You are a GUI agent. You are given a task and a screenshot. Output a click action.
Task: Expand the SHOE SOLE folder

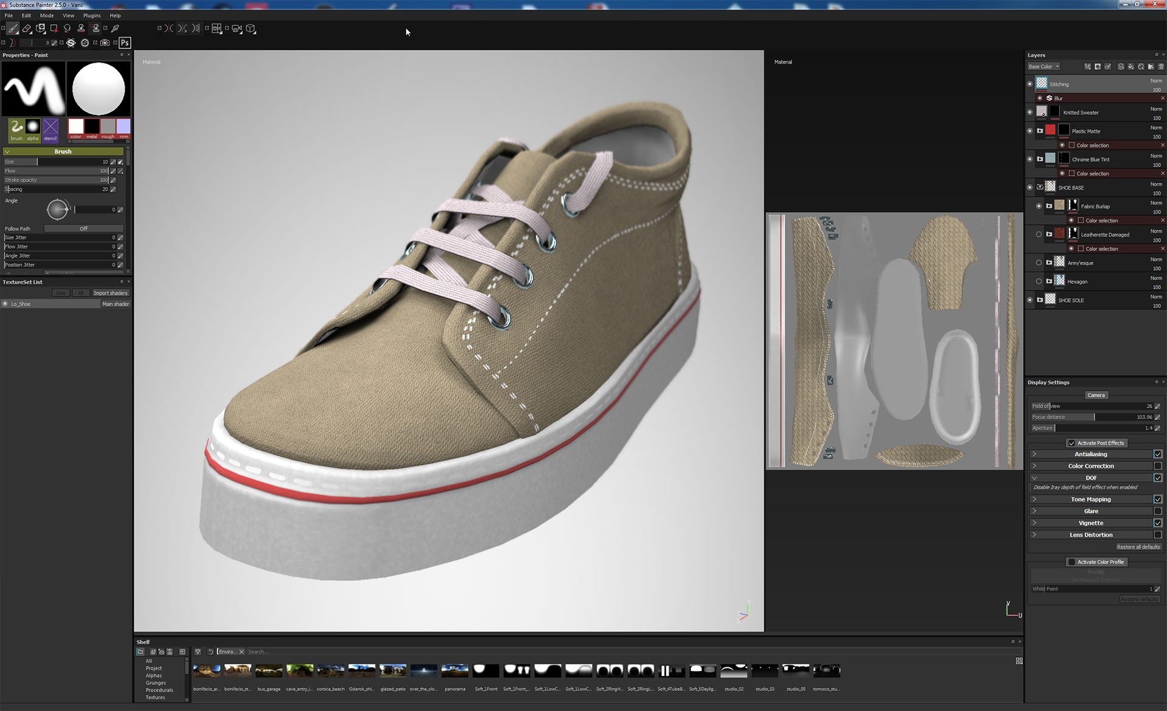click(1040, 300)
